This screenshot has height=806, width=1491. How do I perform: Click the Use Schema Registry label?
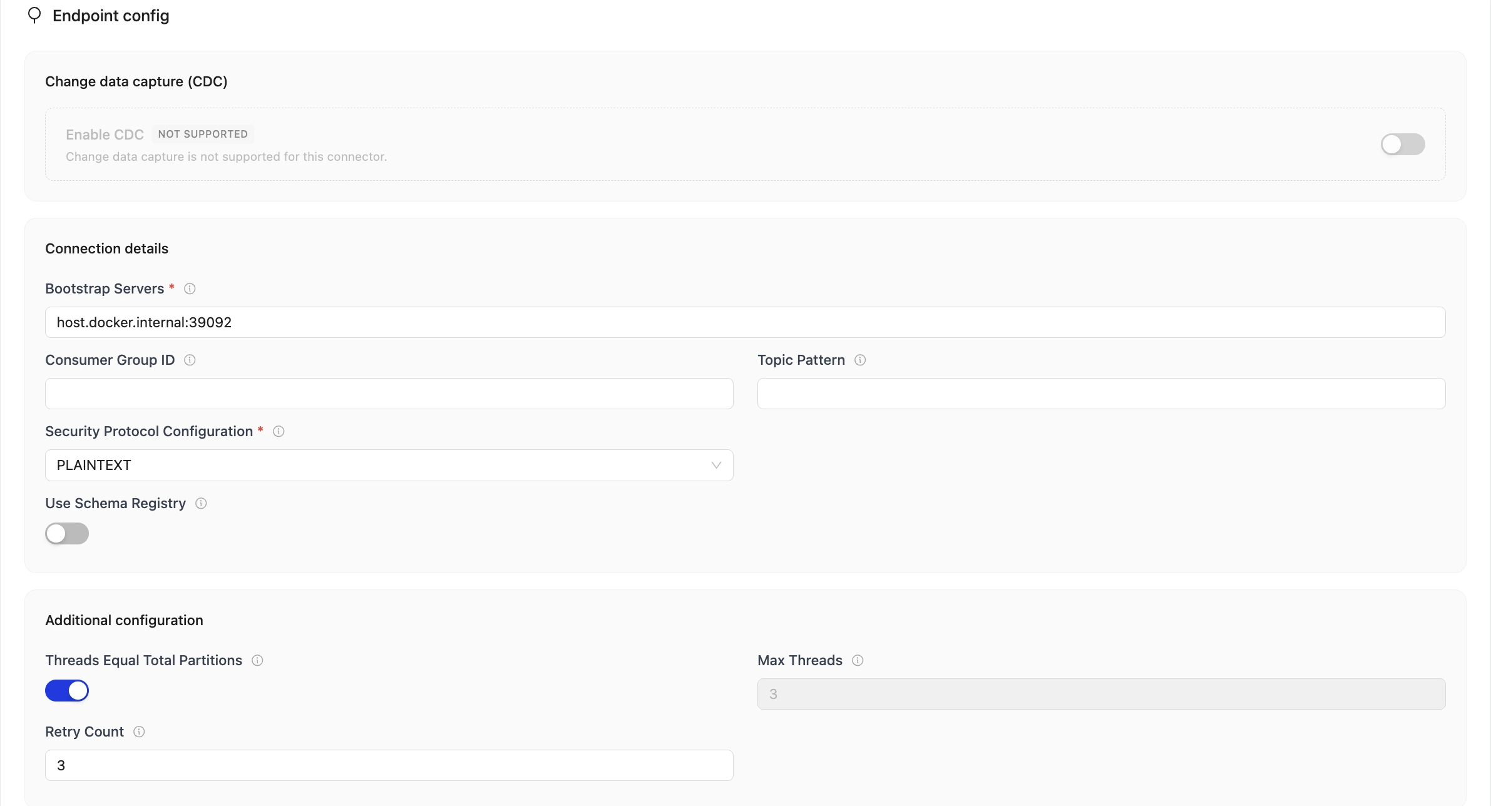click(115, 503)
